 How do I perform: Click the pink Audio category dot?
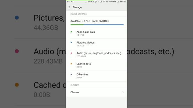71,53
